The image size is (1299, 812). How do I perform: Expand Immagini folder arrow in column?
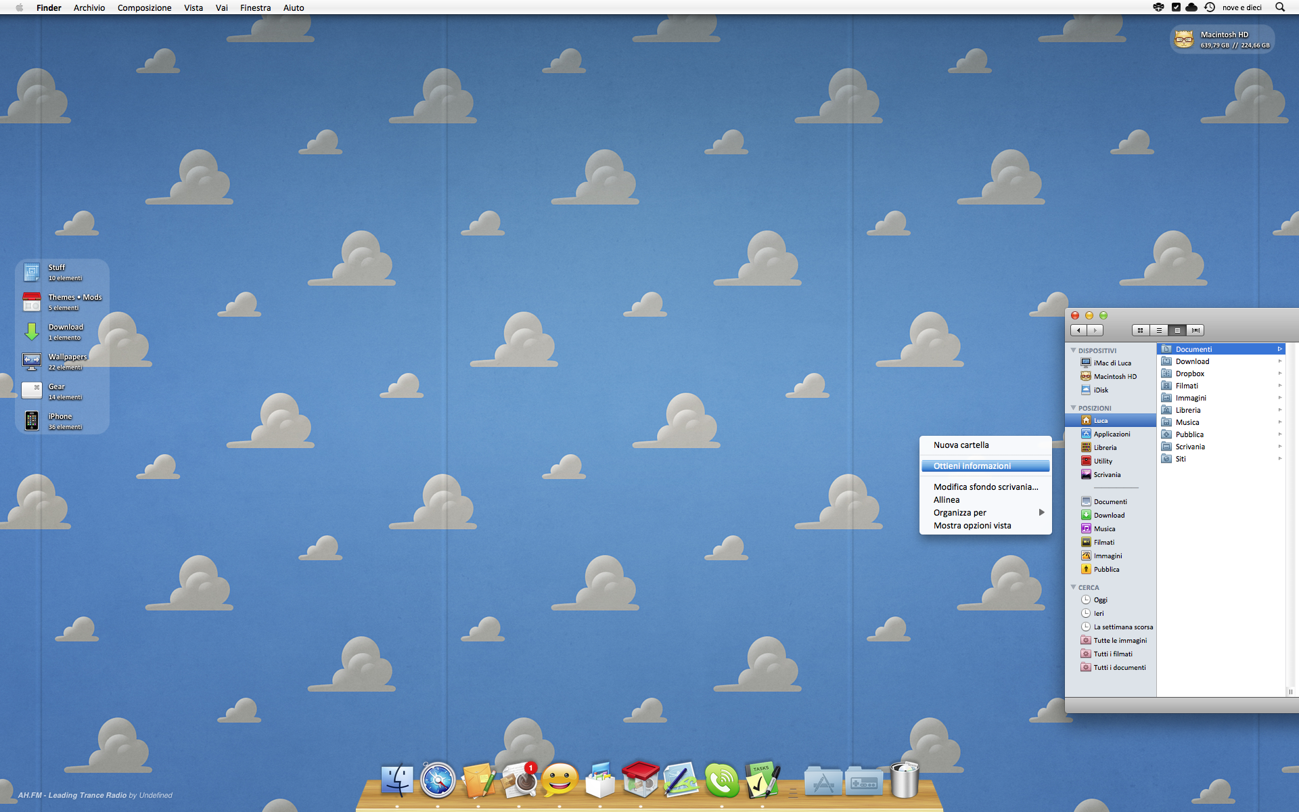click(1279, 398)
